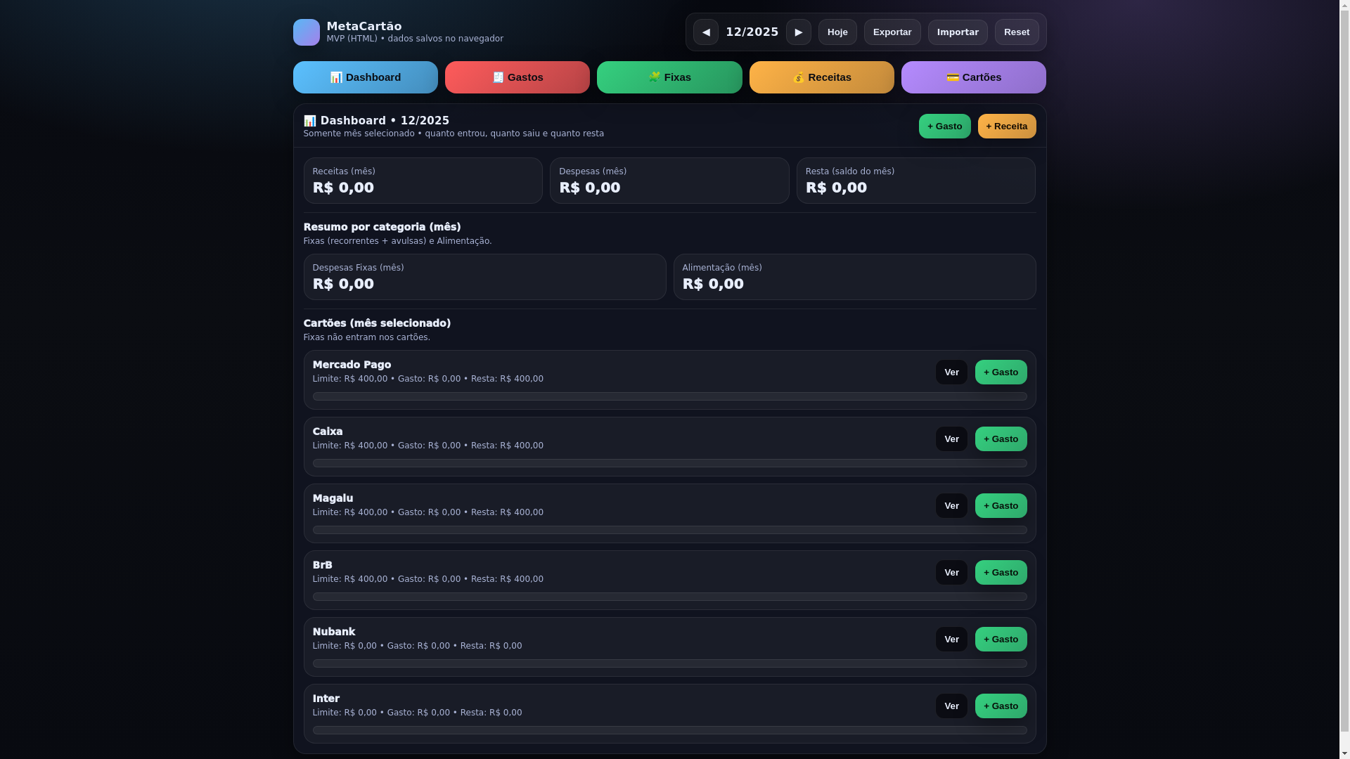Click the Importar button
Viewport: 1350px width, 759px height.
[x=958, y=32]
